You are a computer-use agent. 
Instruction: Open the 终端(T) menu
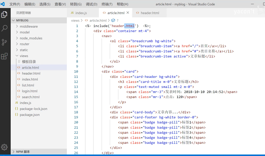tap(107, 4)
